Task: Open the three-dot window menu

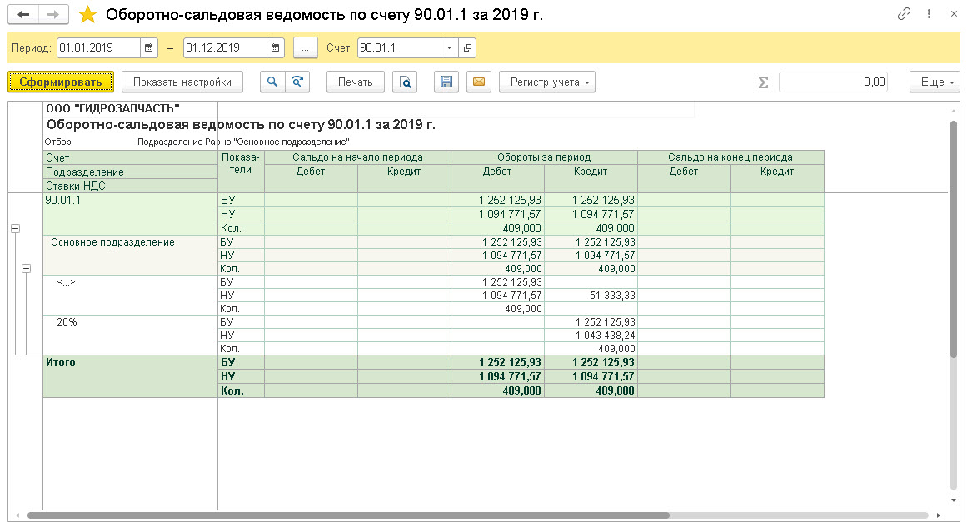Action: coord(929,14)
